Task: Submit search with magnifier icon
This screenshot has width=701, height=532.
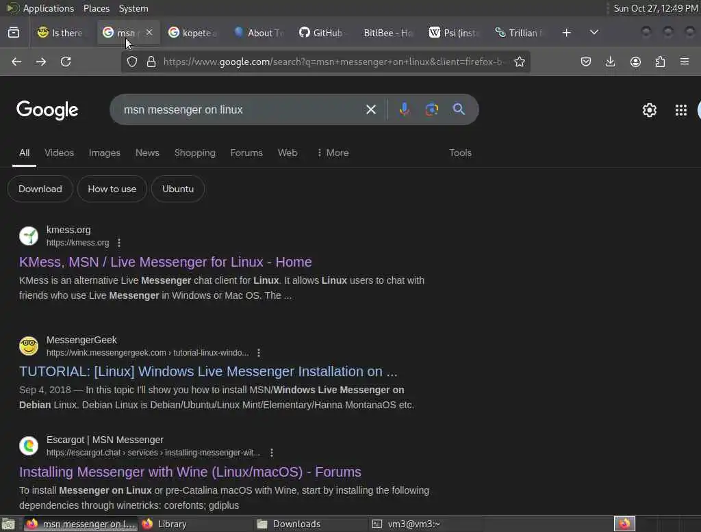Action: click(x=459, y=109)
